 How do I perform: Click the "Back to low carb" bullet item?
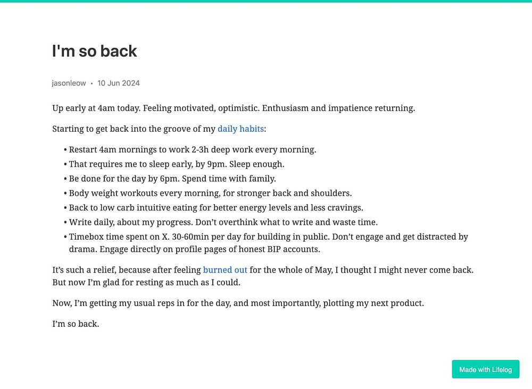click(x=216, y=208)
